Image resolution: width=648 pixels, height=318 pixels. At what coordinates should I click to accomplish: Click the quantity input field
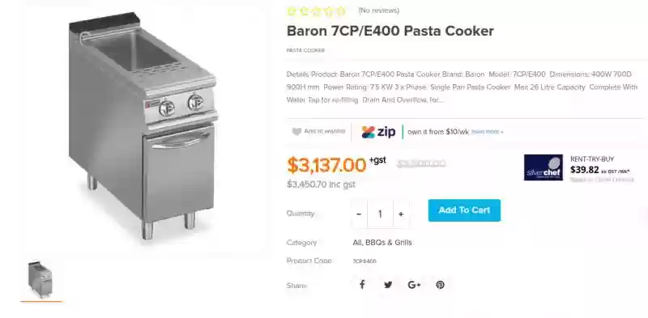(380, 214)
